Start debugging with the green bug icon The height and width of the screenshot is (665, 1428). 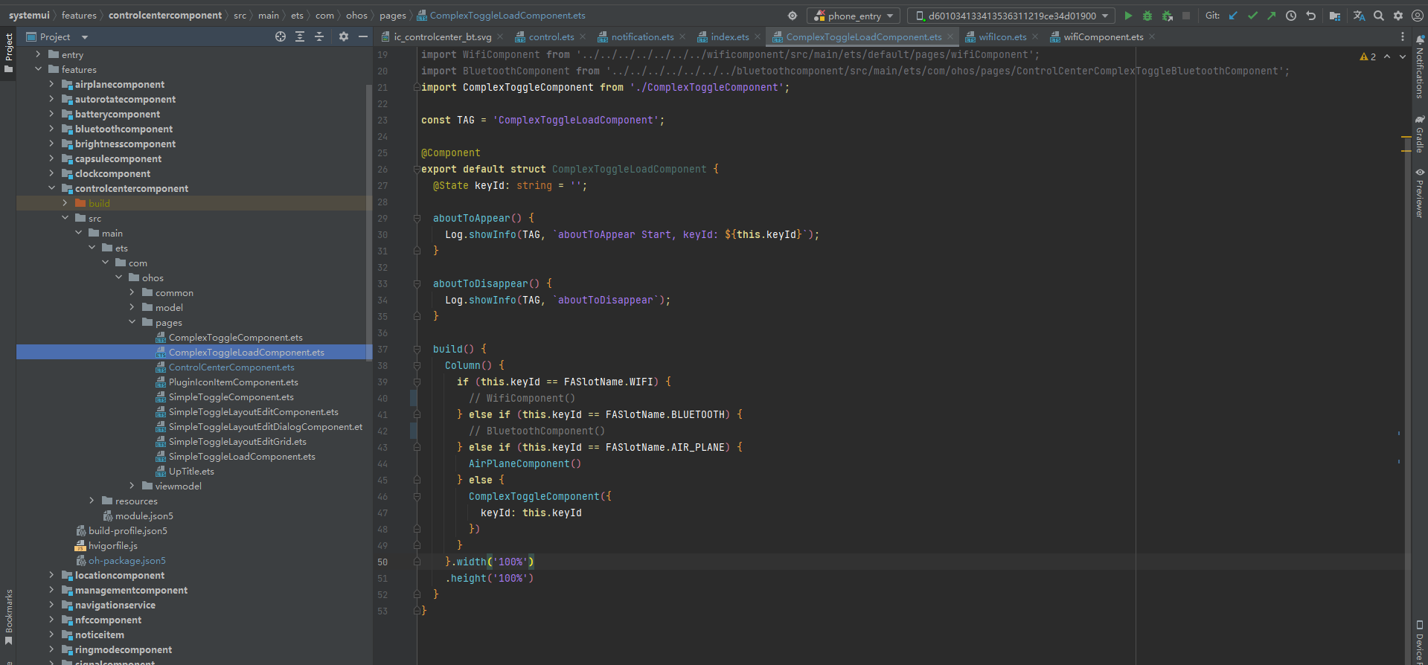pos(1147,16)
